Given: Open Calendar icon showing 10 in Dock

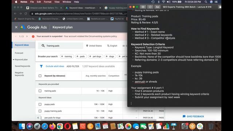Looking at the screenshot, I should [x=105, y=126].
